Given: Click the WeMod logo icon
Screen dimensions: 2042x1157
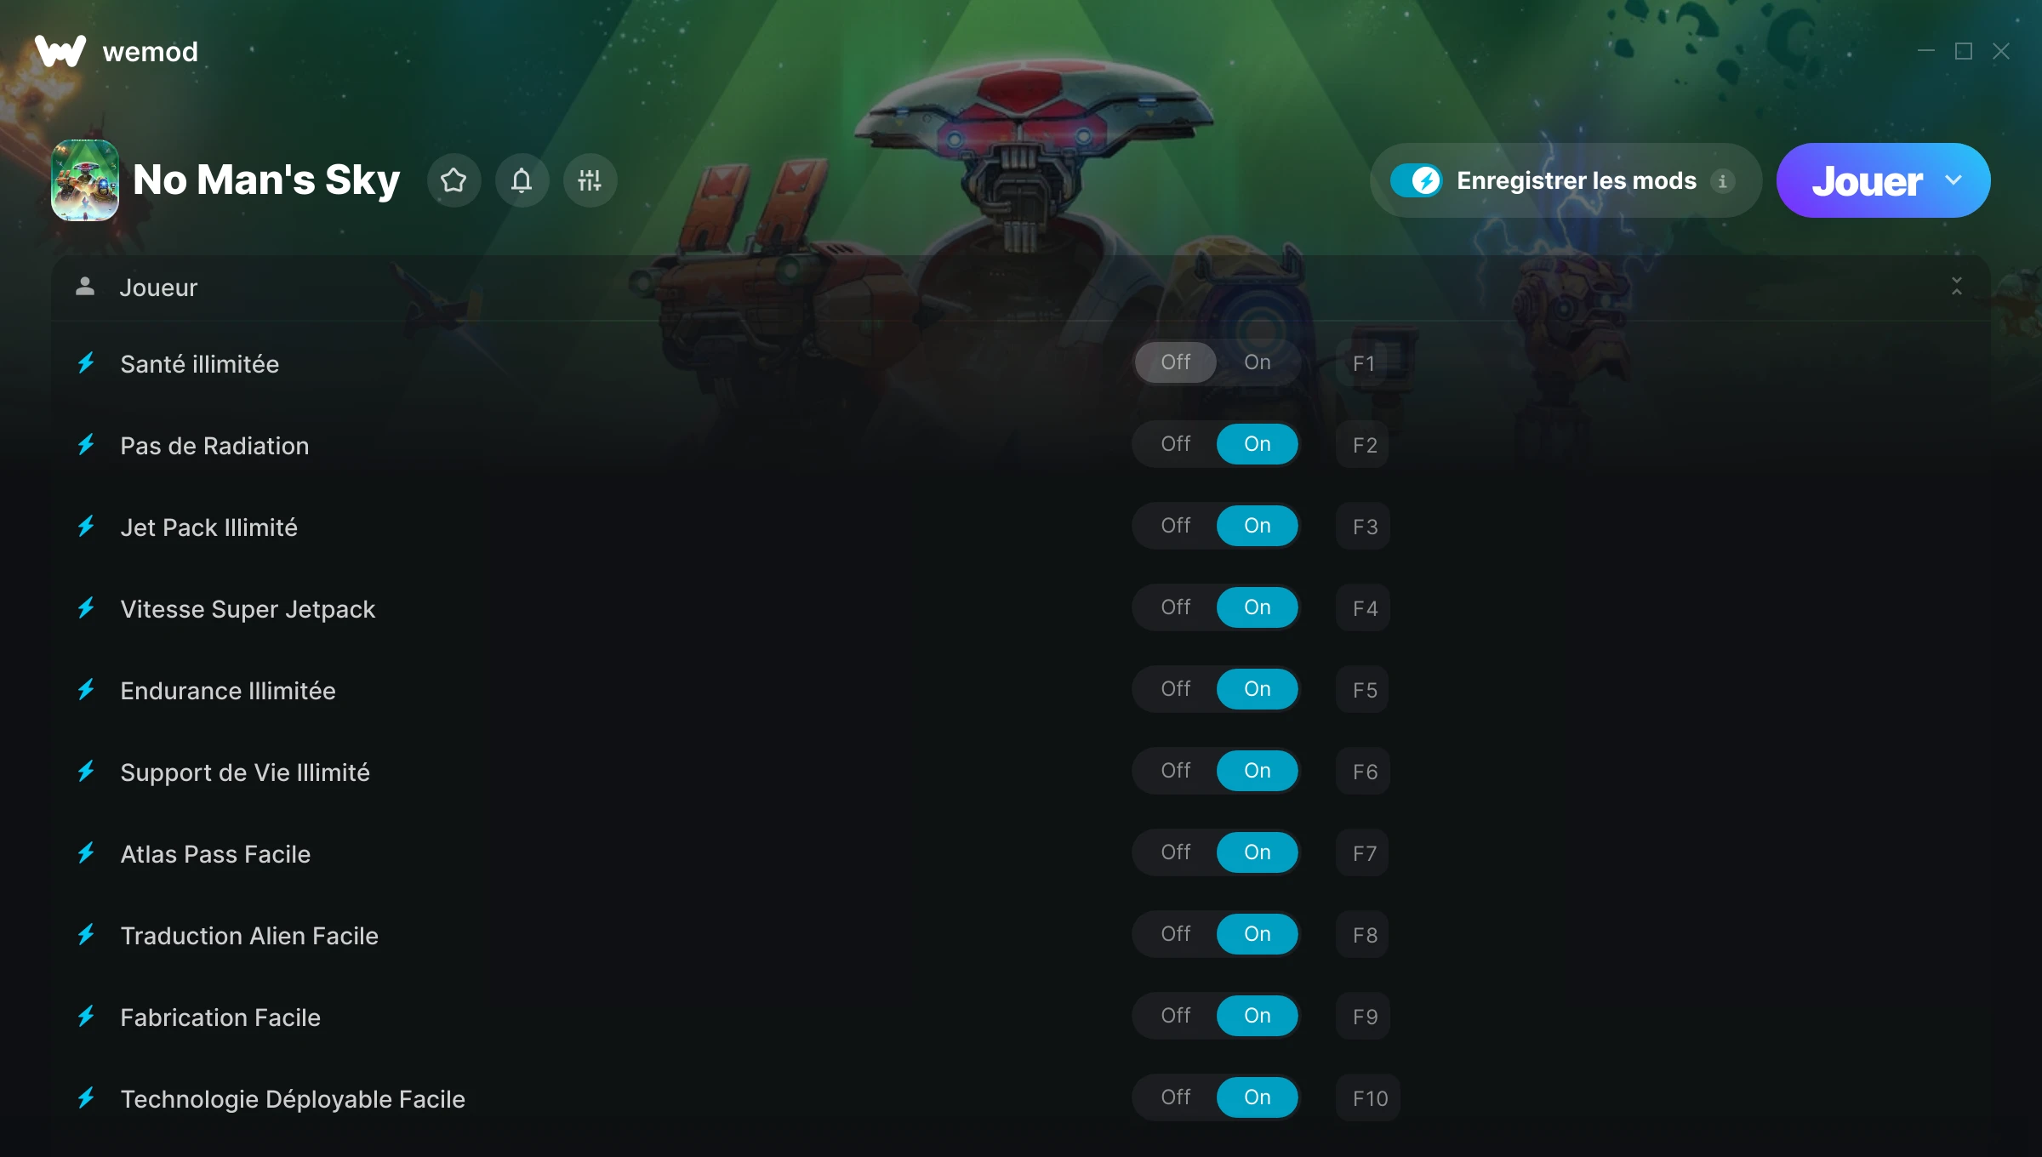Looking at the screenshot, I should tap(60, 51).
